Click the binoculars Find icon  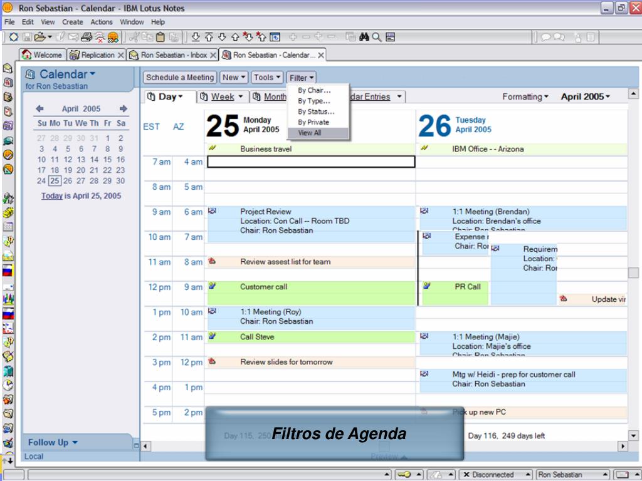364,37
